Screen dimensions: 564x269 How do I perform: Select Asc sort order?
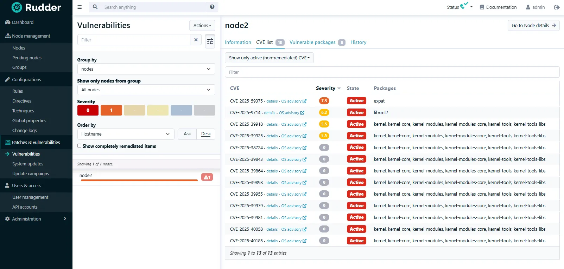[x=187, y=134]
